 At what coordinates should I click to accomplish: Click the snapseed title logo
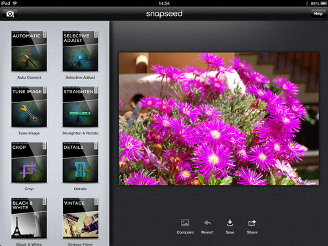pos(164,14)
